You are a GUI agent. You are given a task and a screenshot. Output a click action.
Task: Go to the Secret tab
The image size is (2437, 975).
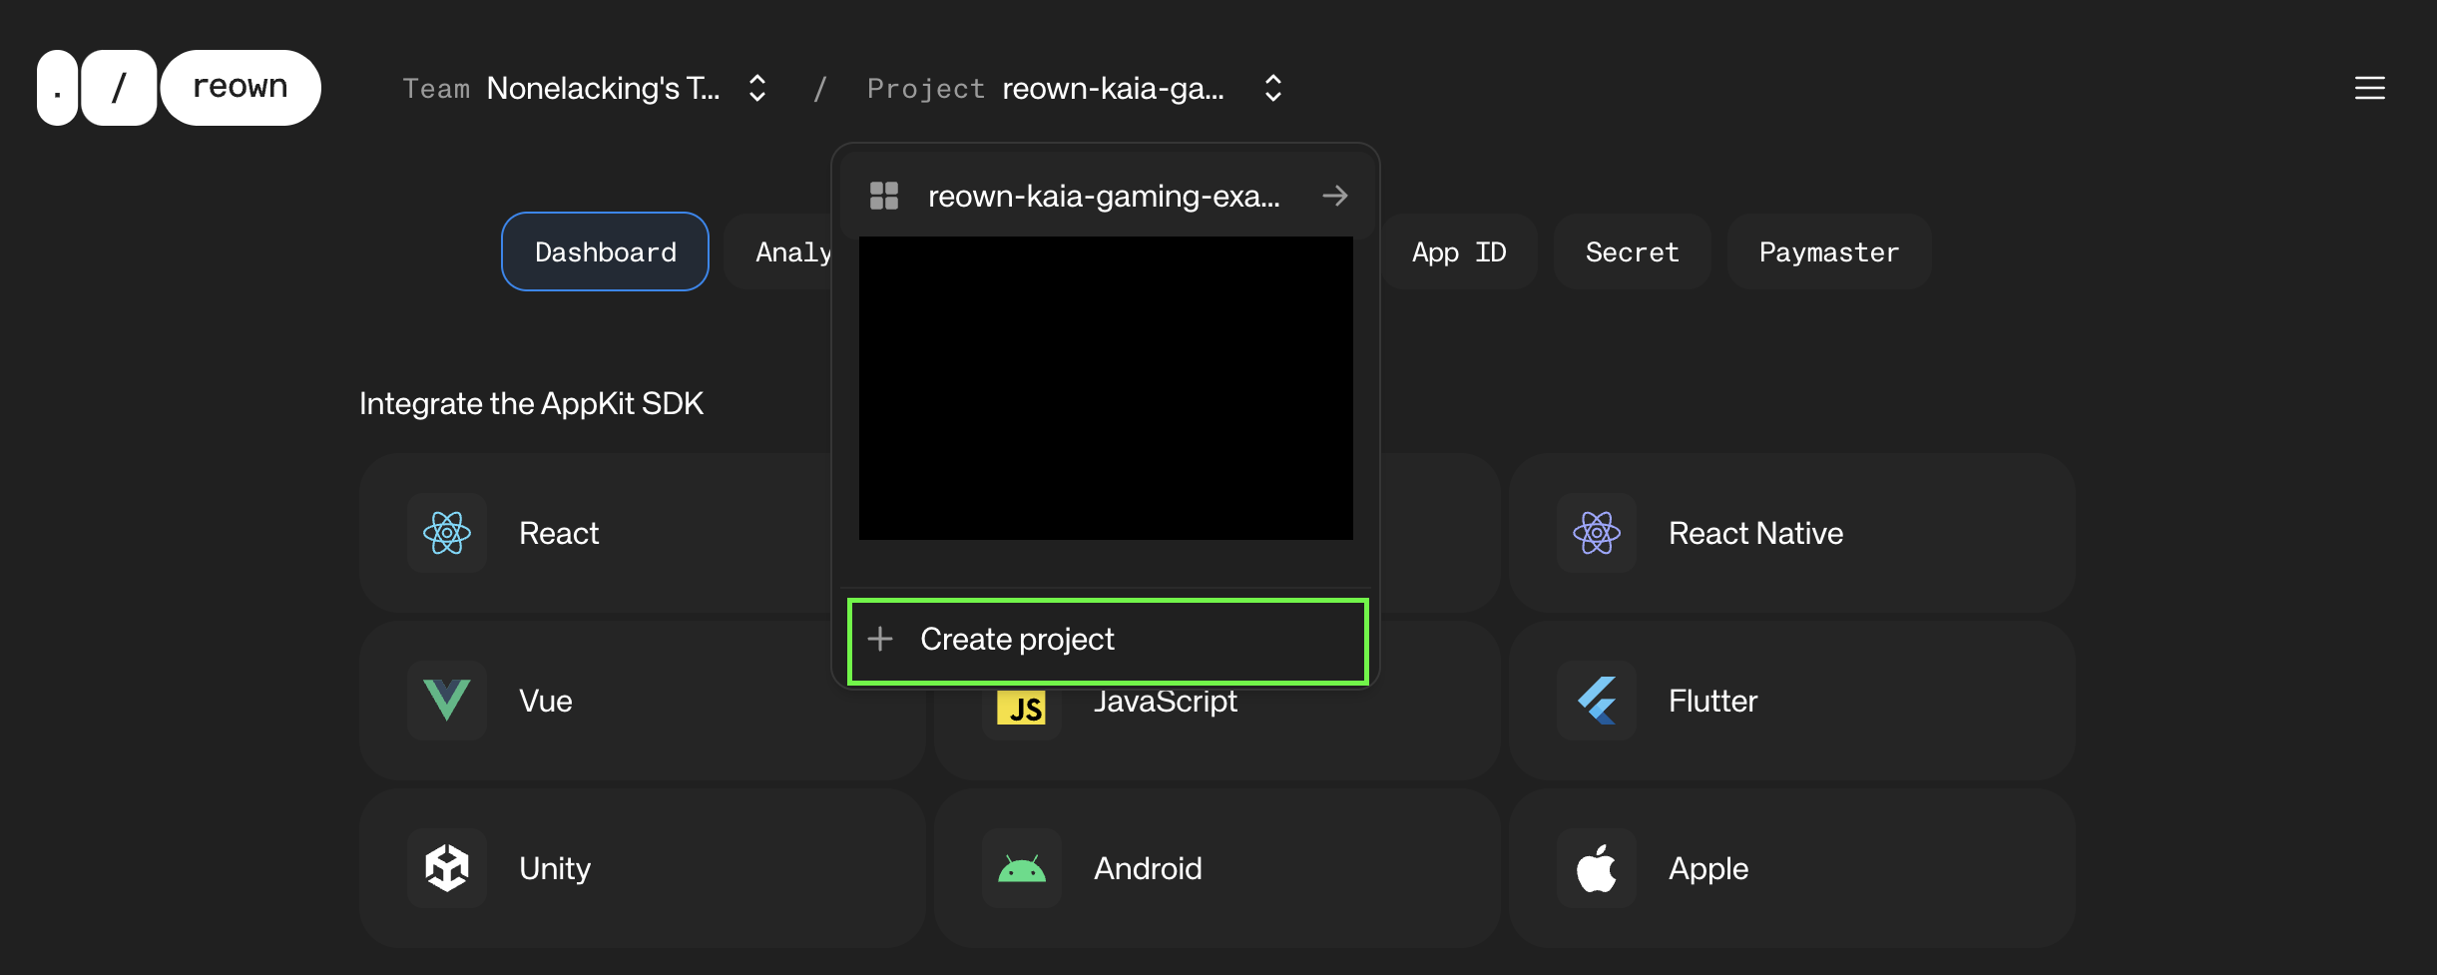pos(1632,251)
